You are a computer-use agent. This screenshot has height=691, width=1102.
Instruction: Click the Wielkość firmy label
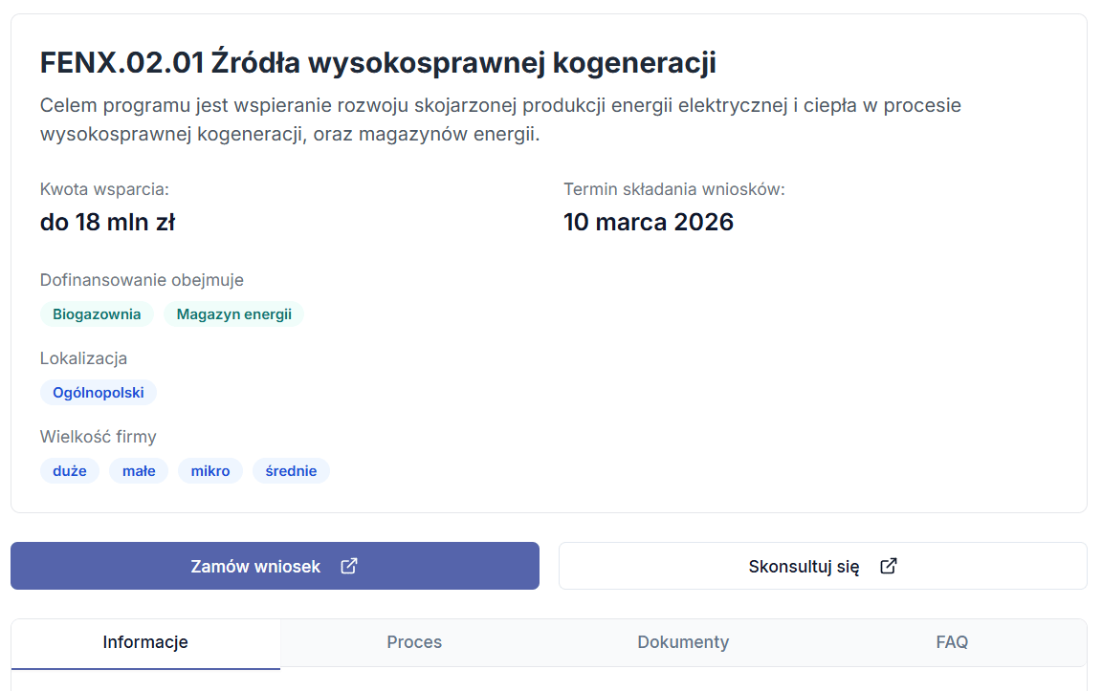tap(98, 437)
